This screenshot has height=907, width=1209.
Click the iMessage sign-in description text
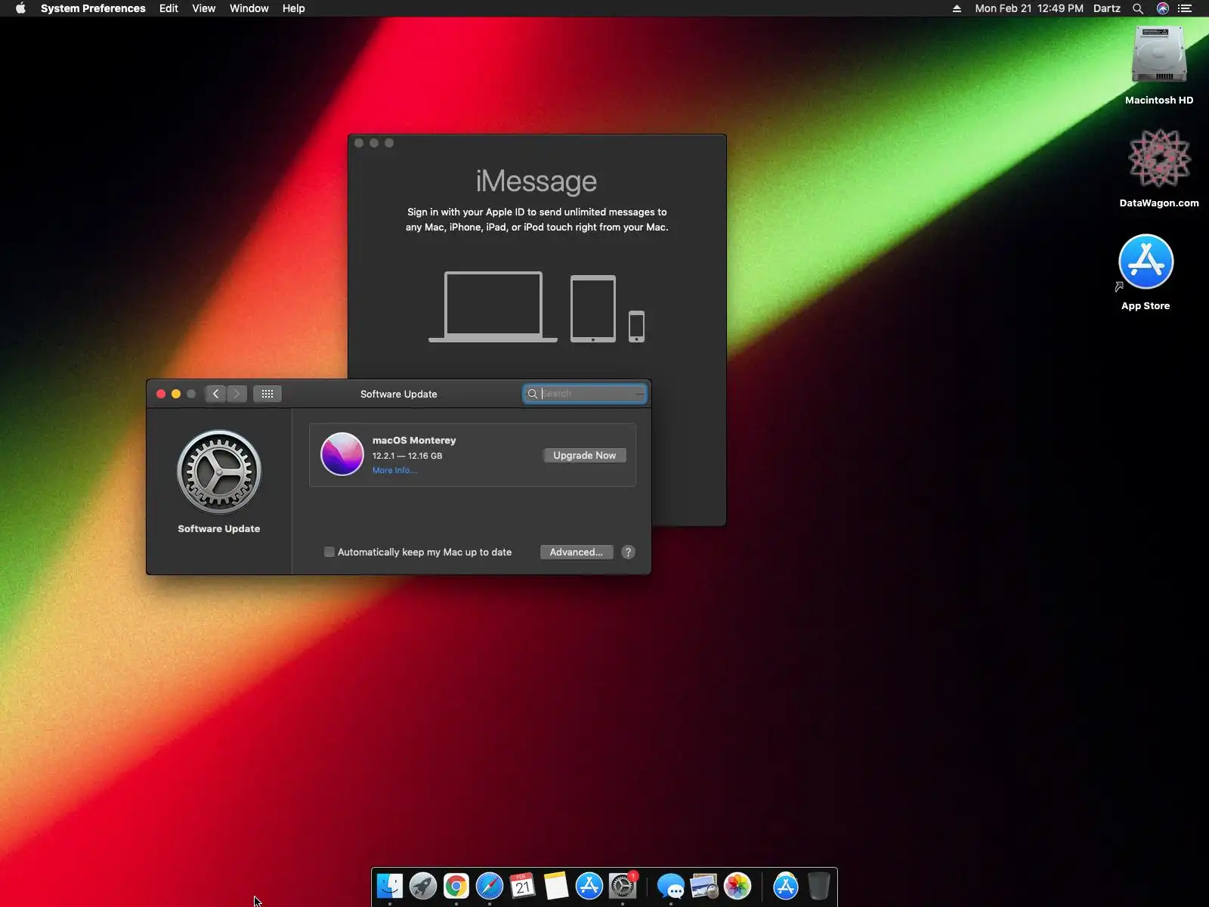coord(537,219)
